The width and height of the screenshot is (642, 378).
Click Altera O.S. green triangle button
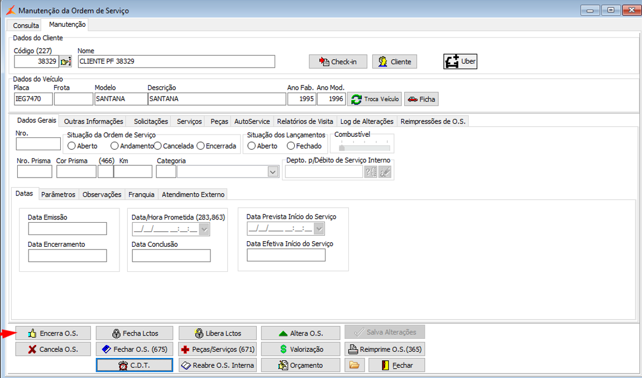300,333
